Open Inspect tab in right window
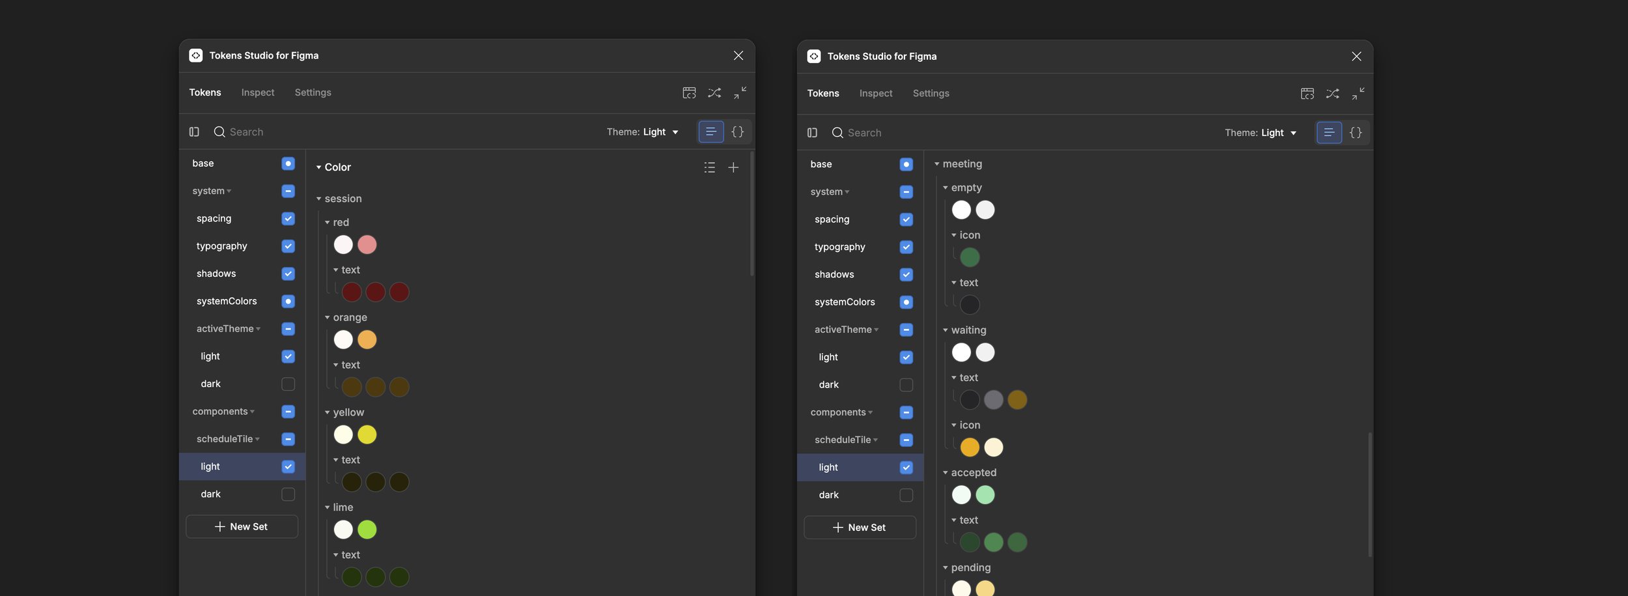 pos(876,94)
